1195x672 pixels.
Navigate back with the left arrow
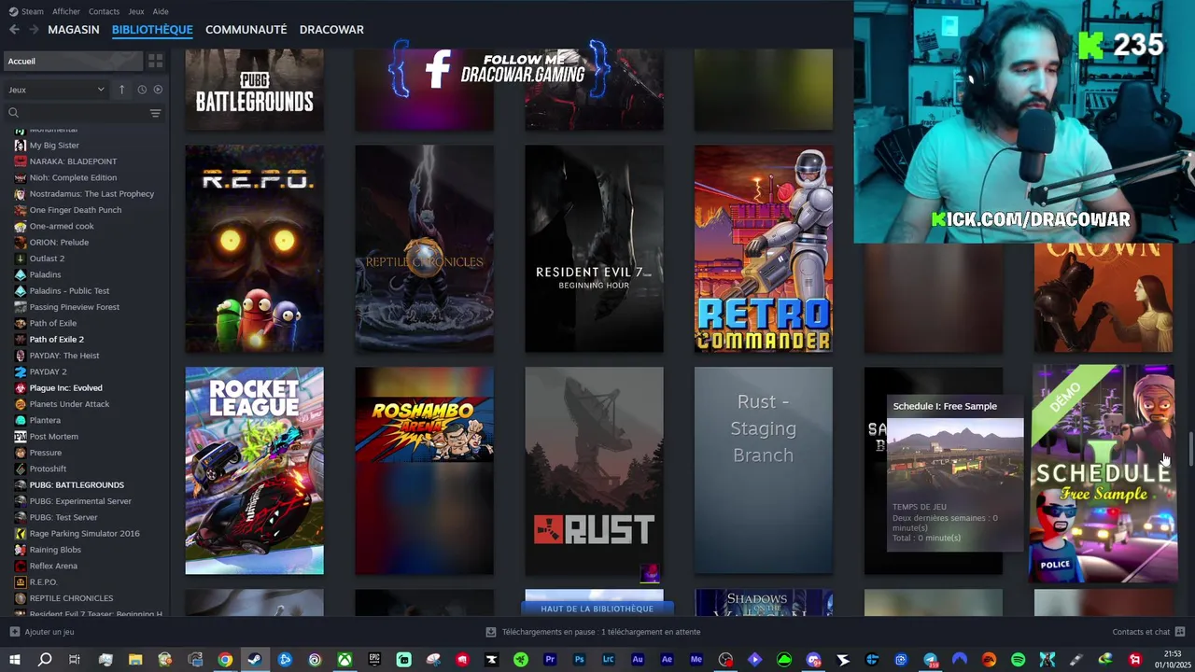click(x=14, y=30)
